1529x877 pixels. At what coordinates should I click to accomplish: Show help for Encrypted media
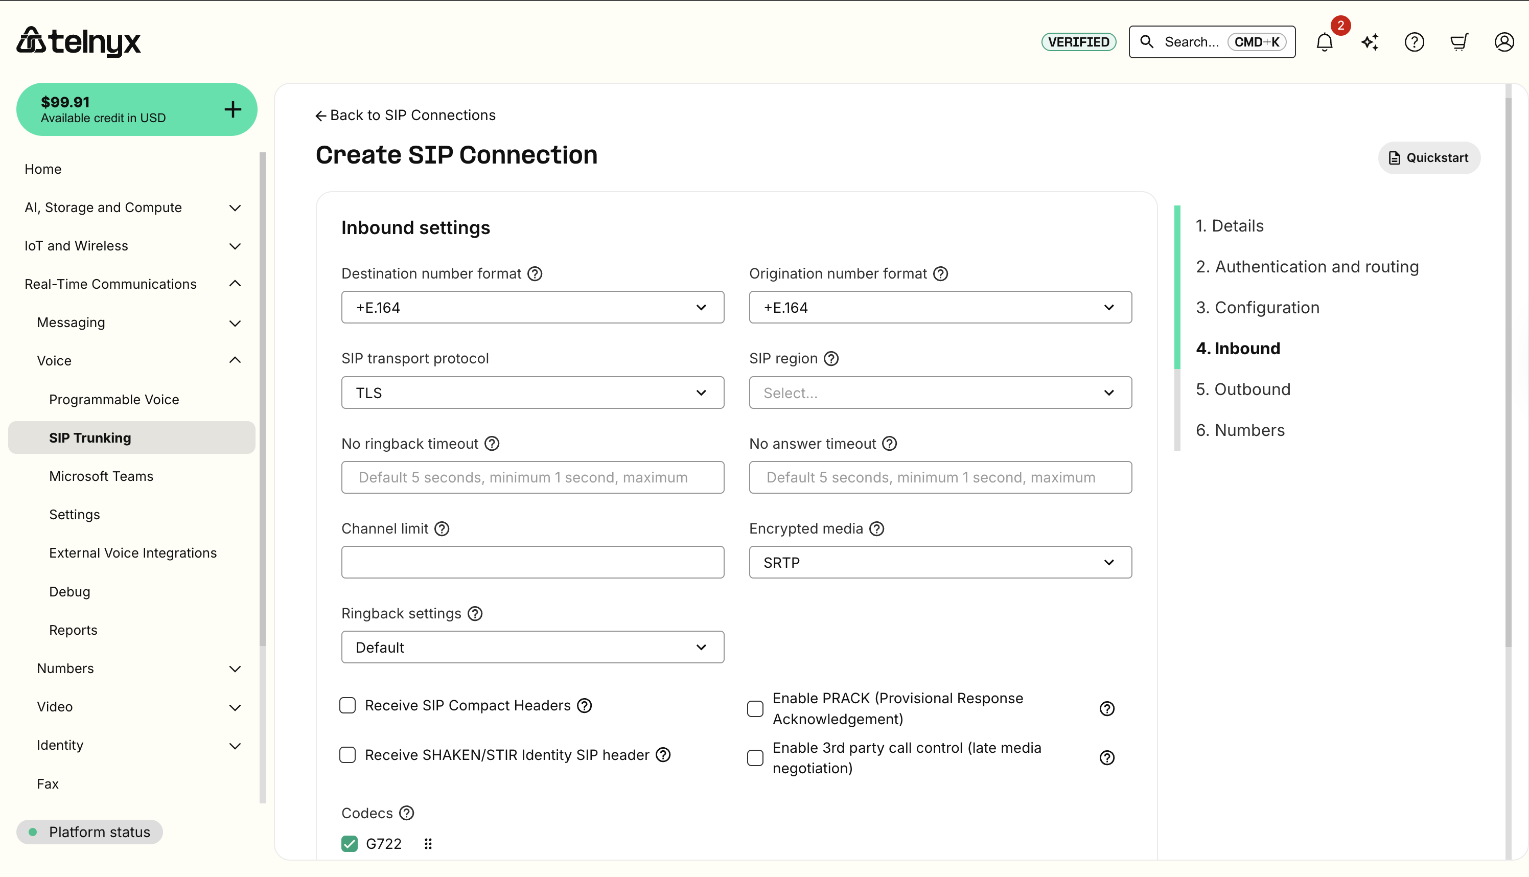[877, 529]
